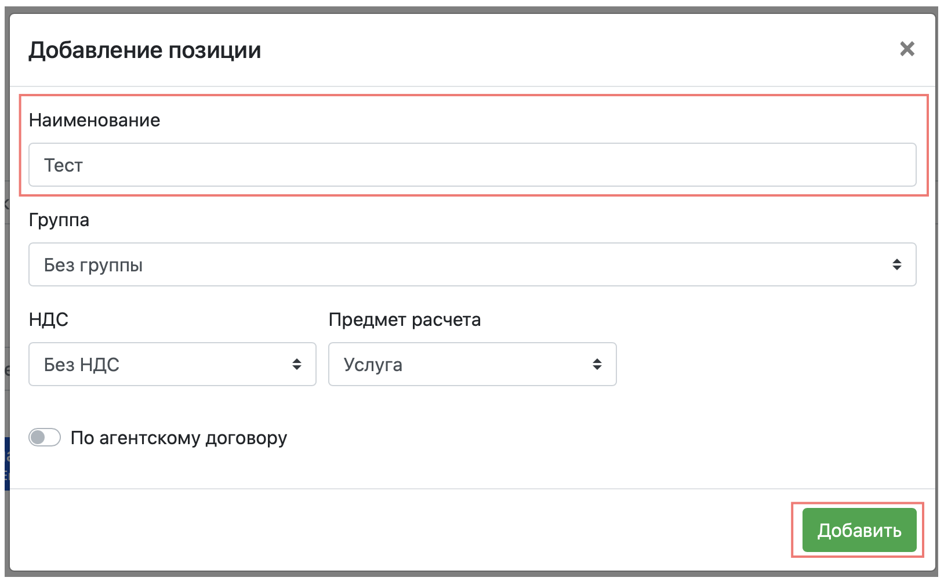Image resolution: width=944 pixels, height=581 pixels.
Task: Click the Группа field label
Action: point(59,220)
